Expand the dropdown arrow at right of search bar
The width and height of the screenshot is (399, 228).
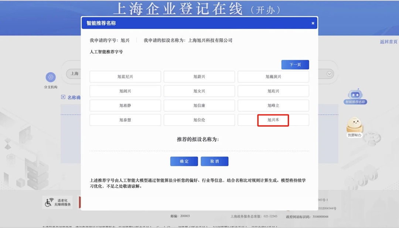pos(329,74)
